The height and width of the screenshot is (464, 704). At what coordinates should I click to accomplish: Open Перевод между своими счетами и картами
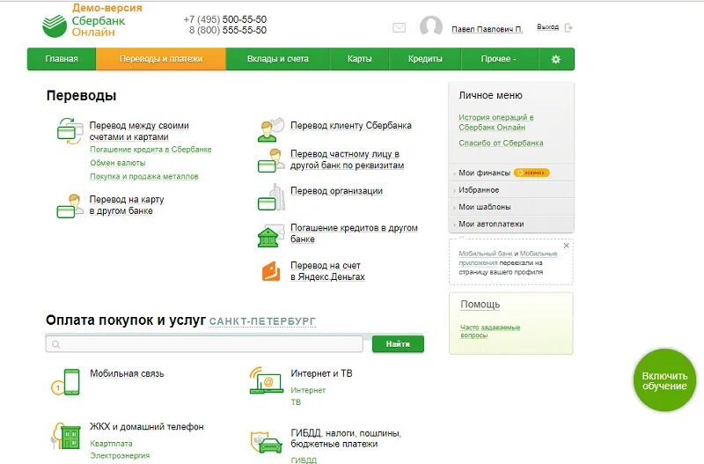tap(139, 131)
